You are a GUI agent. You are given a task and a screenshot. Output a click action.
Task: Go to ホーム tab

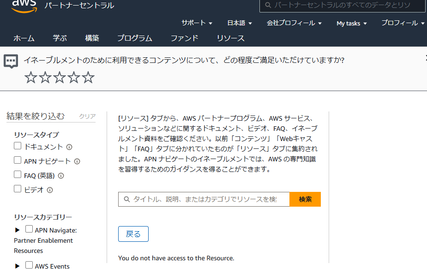24,38
